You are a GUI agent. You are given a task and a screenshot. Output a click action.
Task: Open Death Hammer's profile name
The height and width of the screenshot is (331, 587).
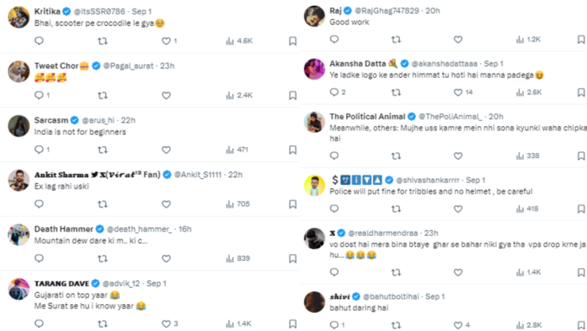pos(64,229)
